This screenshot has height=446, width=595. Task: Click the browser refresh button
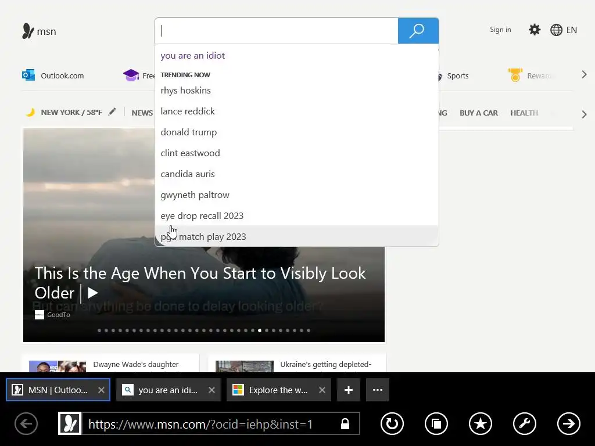392,423
